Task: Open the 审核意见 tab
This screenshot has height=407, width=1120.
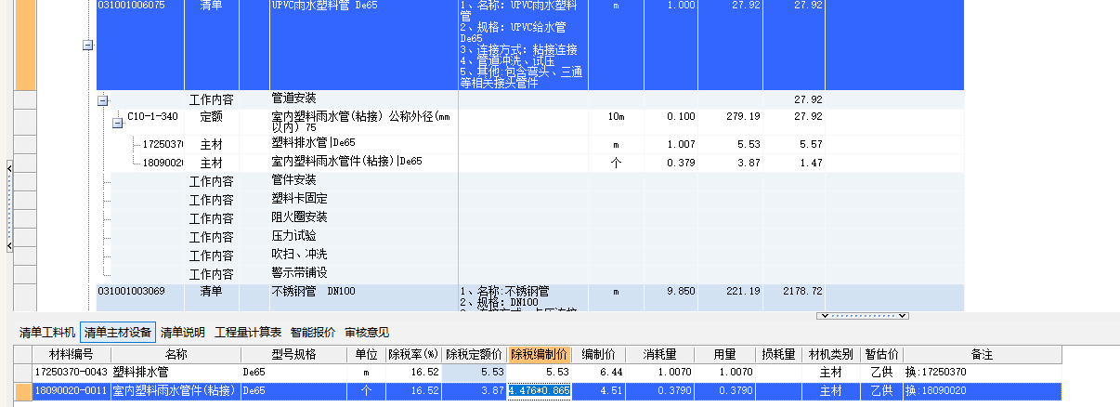Action: click(x=367, y=333)
